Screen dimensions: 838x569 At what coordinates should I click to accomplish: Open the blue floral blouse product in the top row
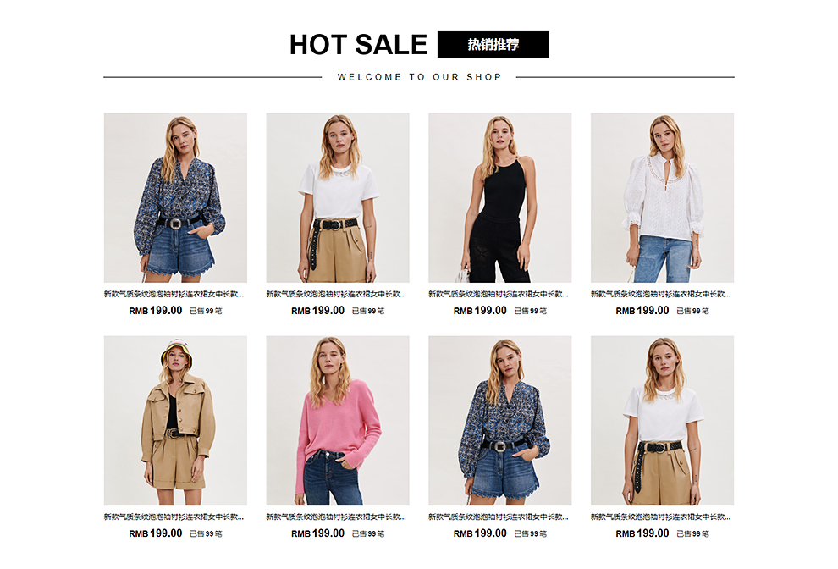click(175, 197)
